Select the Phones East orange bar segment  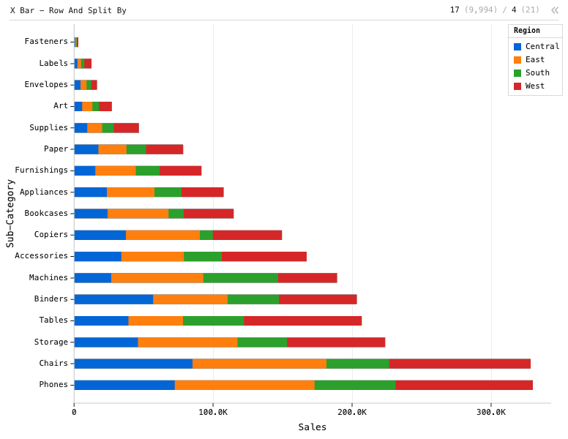point(244,385)
